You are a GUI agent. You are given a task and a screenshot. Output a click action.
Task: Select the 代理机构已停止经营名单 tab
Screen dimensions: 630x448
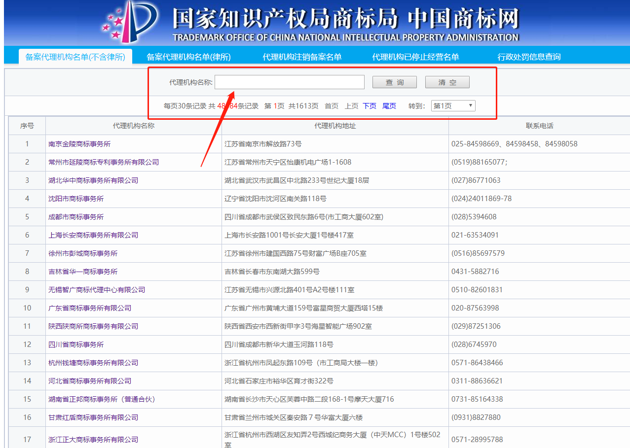point(416,57)
